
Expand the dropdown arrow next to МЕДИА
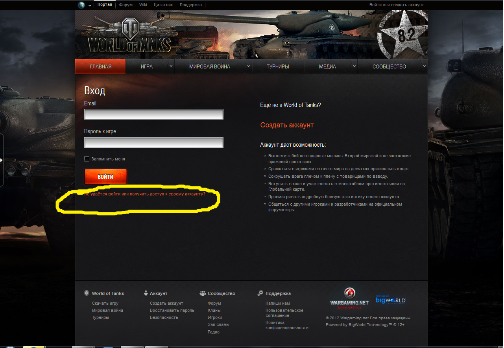click(354, 66)
